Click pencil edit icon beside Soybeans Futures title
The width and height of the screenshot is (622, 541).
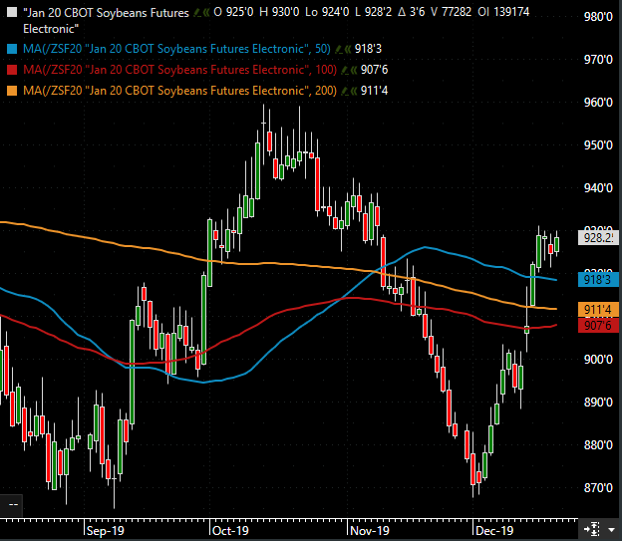coord(196,13)
